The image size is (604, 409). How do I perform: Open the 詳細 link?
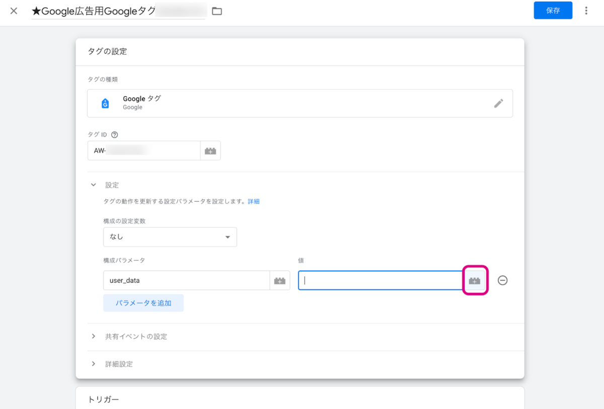(x=254, y=201)
